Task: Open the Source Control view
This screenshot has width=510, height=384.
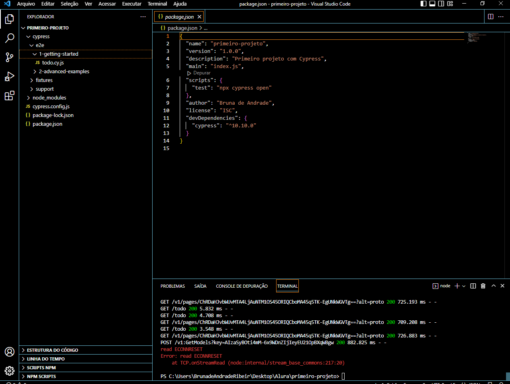Action: pos(10,57)
